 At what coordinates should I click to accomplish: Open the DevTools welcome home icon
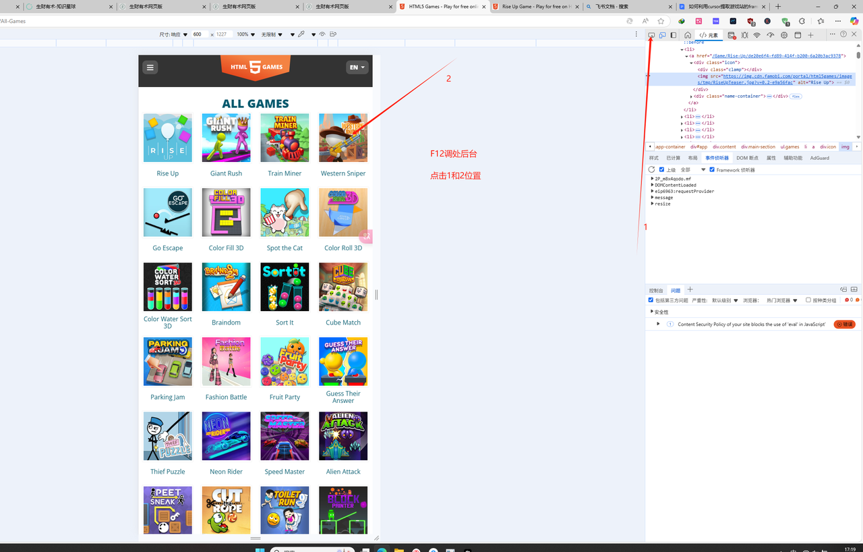click(x=688, y=35)
